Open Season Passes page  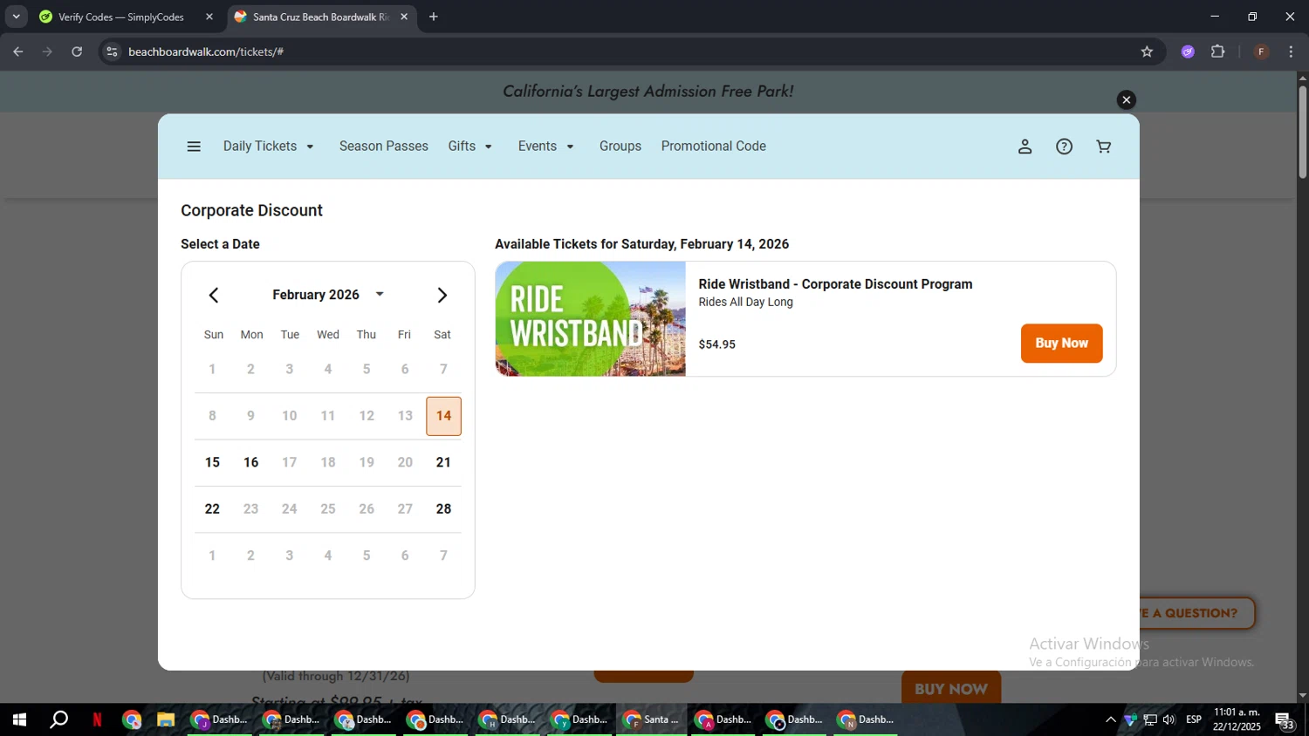click(384, 147)
